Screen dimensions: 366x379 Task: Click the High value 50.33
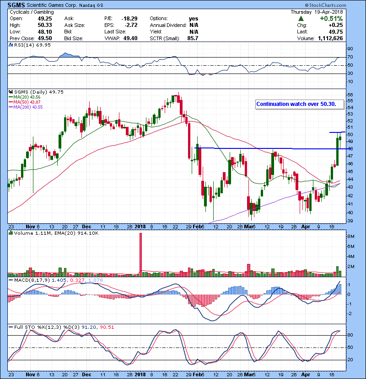[x=45, y=25]
